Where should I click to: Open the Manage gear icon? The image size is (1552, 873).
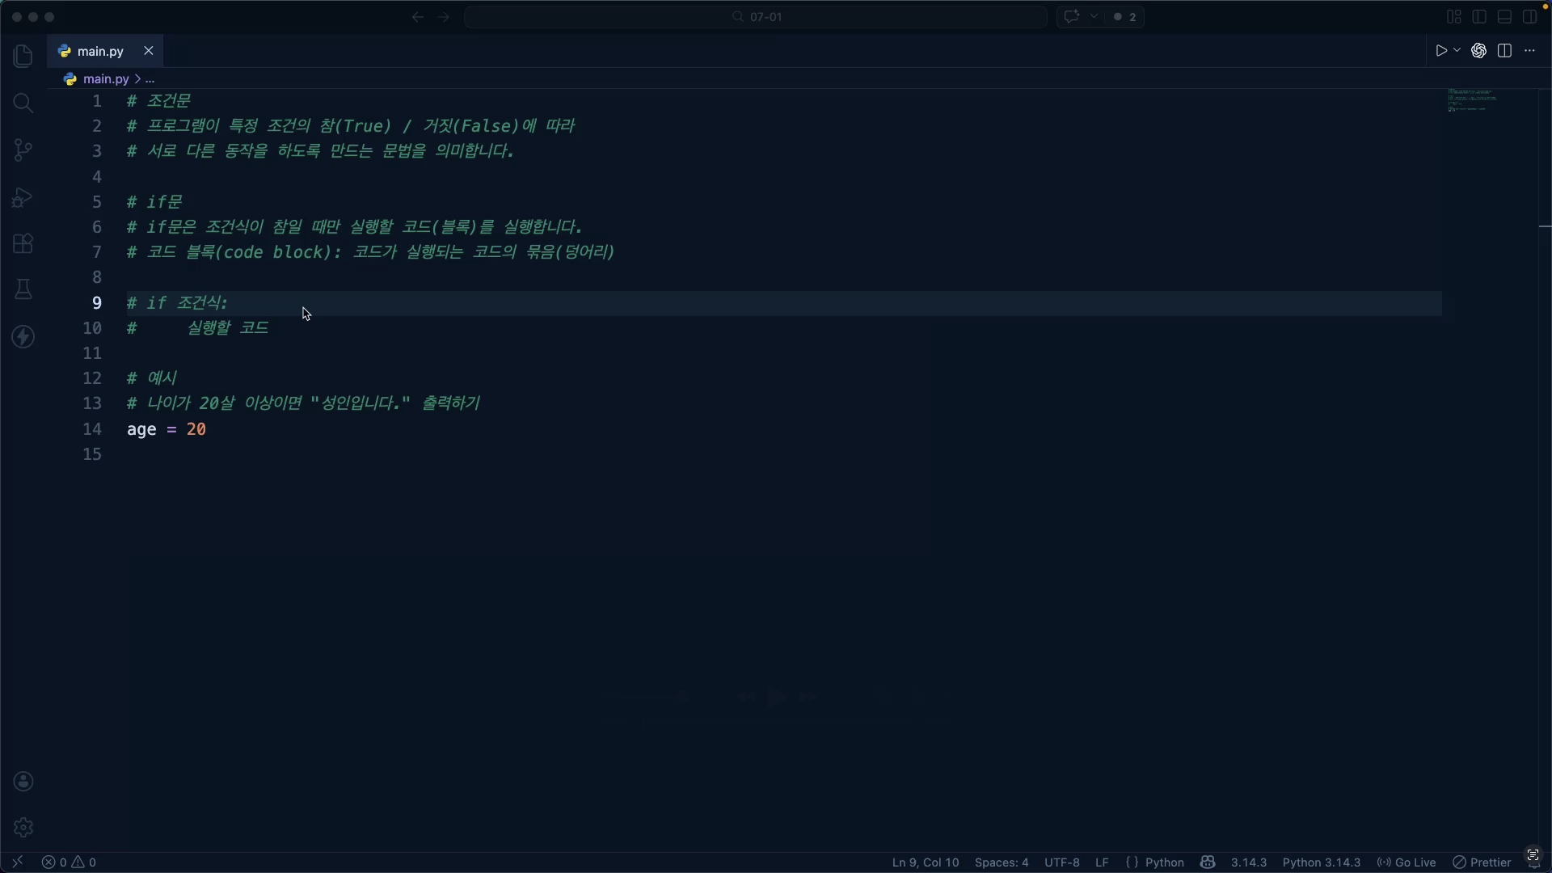click(x=23, y=827)
